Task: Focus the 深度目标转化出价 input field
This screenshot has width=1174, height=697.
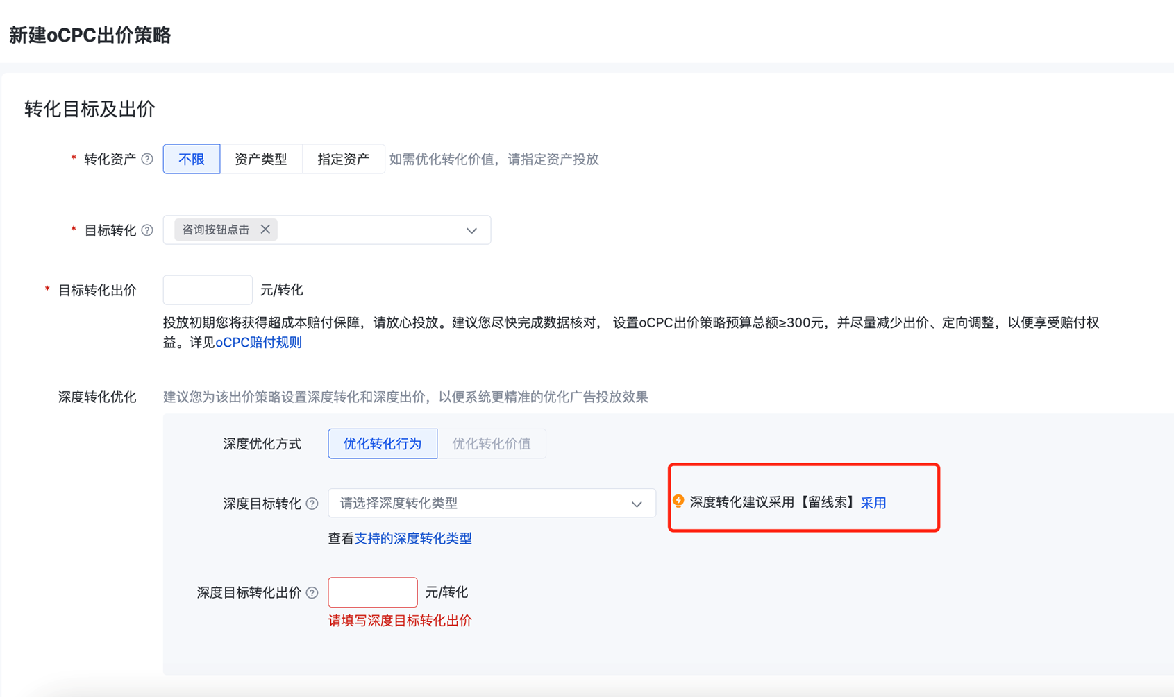Action: tap(373, 592)
